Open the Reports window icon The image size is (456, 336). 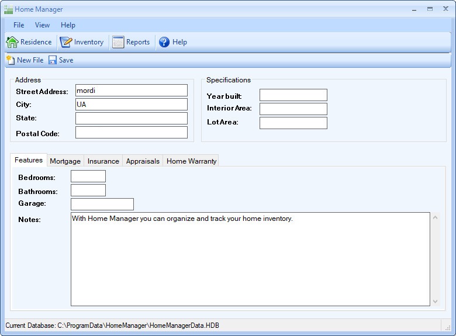pyautogui.click(x=118, y=42)
